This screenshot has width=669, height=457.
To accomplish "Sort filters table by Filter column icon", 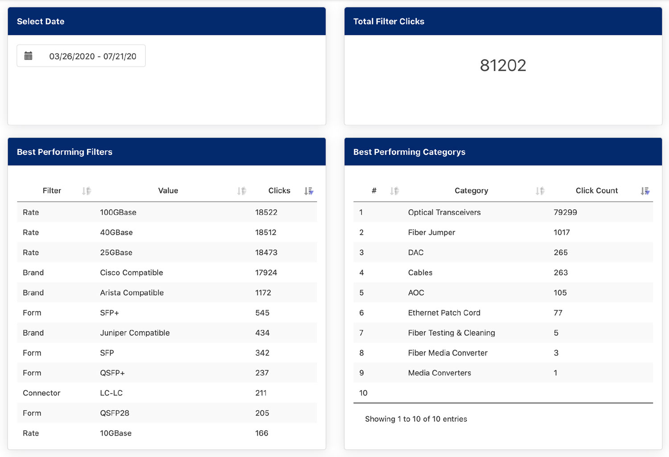I will click(x=87, y=191).
